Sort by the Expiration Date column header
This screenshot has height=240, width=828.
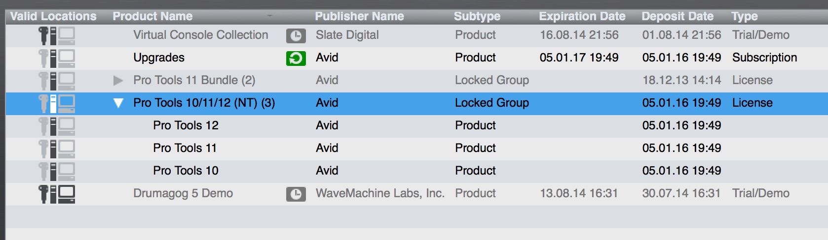[x=582, y=16]
